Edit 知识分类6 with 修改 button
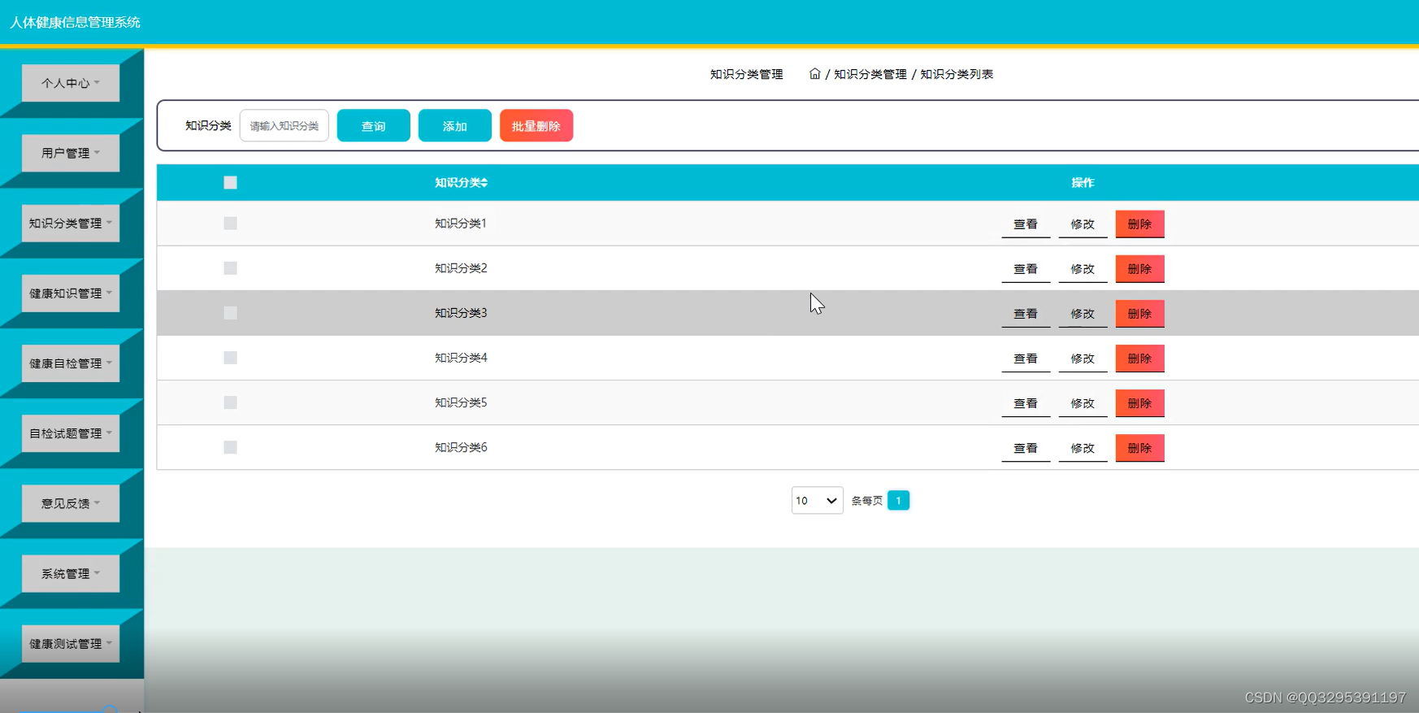Screen dimensions: 1419x713 click(x=1083, y=448)
